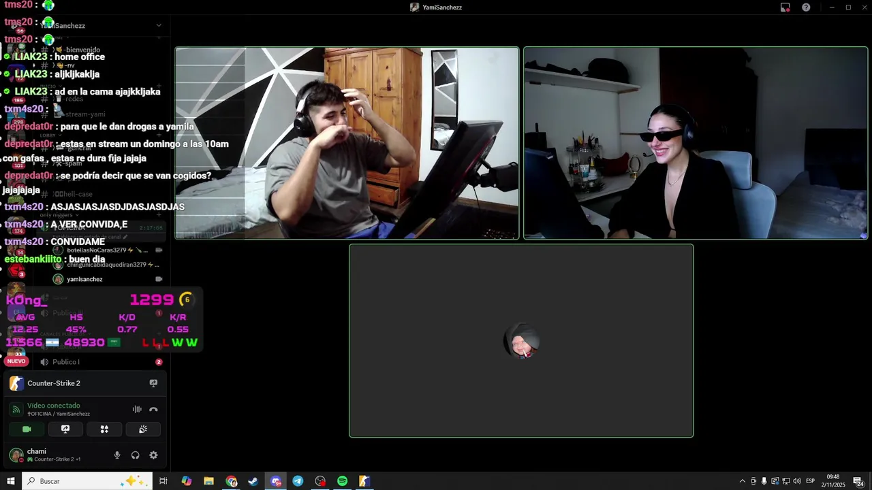Click the system tray microphone icon

pyautogui.click(x=764, y=481)
